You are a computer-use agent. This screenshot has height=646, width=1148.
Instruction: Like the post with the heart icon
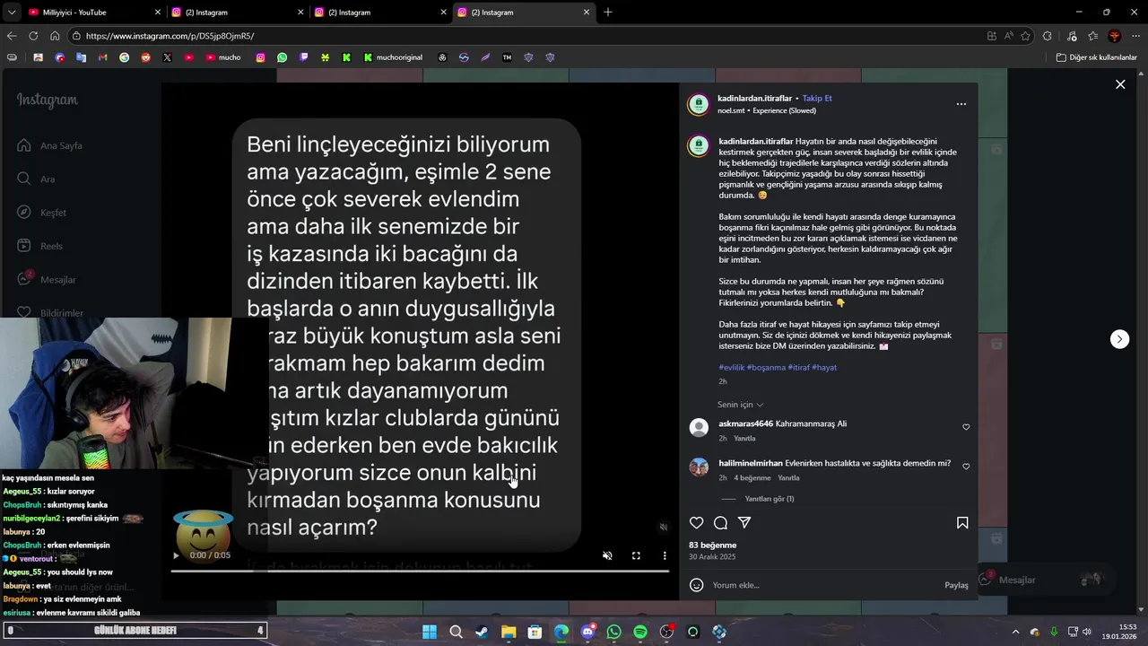click(696, 523)
